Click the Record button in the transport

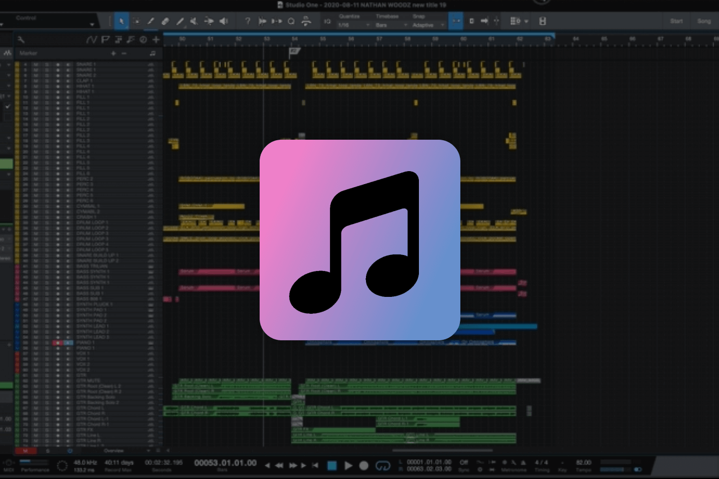click(364, 466)
